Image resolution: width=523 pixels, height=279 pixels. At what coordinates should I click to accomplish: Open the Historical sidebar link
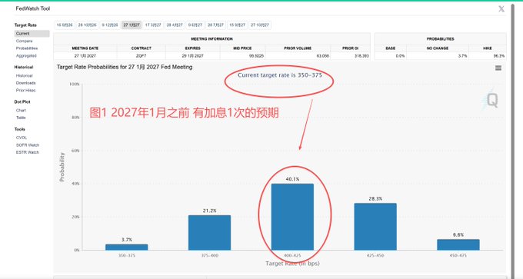tap(24, 75)
